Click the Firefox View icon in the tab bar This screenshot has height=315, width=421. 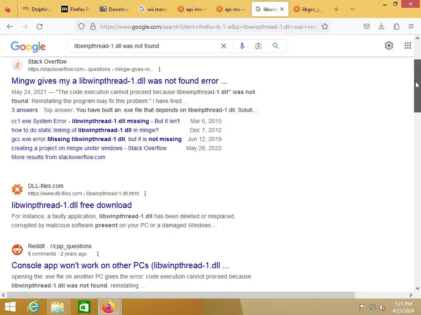pyautogui.click(x=8, y=9)
